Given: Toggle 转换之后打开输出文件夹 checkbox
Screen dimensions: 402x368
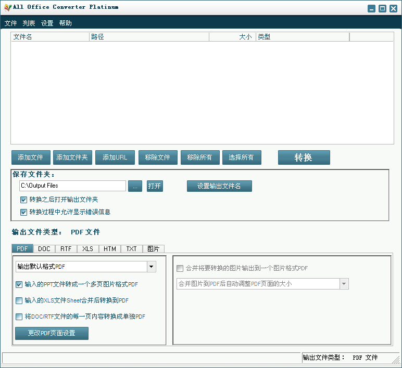Looking at the screenshot, I should click(x=23, y=200).
